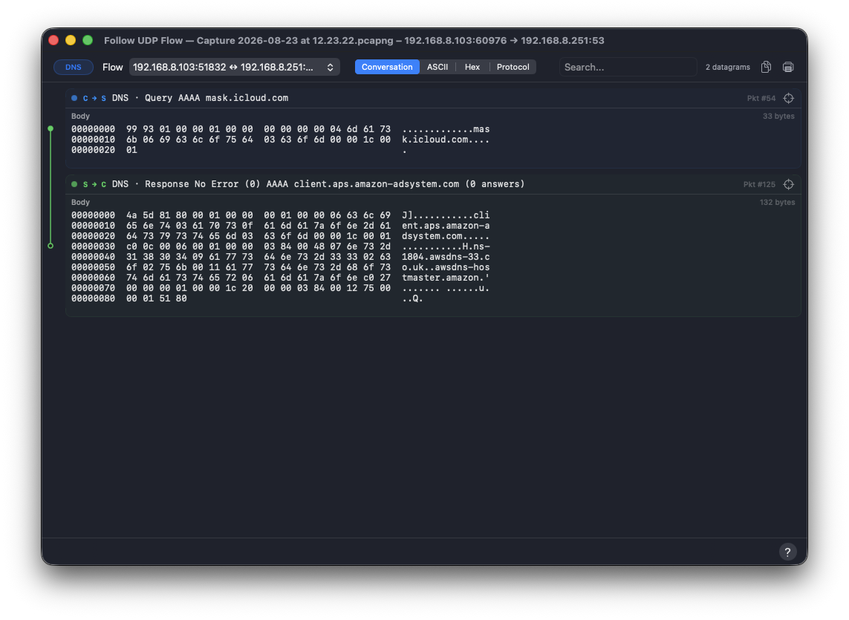This screenshot has height=620, width=849.
Task: Locate packet #125 with its crosshair icon
Action: click(788, 184)
